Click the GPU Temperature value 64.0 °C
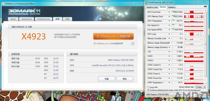Viewport: 210px width, 101px height. coord(180,21)
